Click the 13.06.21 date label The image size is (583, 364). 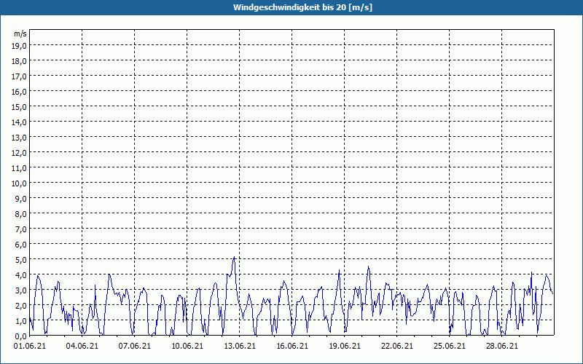240,347
